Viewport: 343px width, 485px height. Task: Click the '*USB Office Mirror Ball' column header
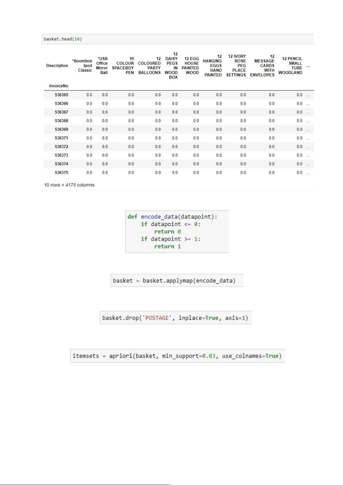pyautogui.click(x=102, y=66)
